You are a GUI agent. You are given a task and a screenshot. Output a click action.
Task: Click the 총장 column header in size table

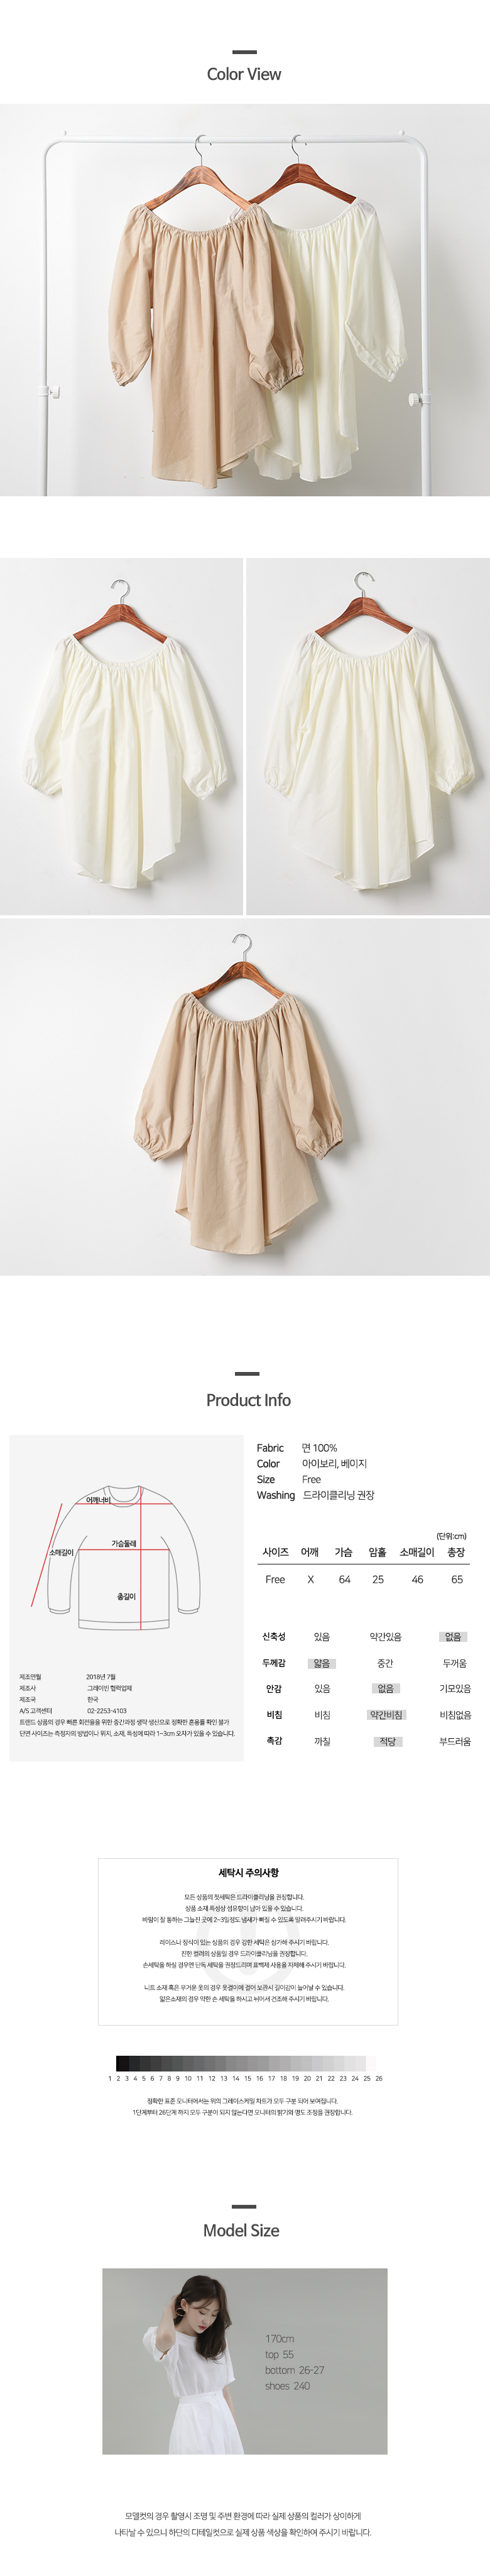coord(456,1552)
